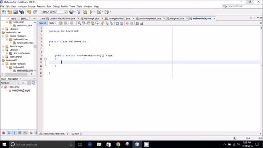Screen dimensions: 263x148
Task: Toggle Show Inner Classes filter in Navigator
Action: [x=25, y=133]
